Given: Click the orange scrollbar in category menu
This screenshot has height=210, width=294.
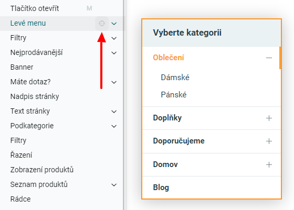Looking at the screenshot, I should tap(280, 58).
